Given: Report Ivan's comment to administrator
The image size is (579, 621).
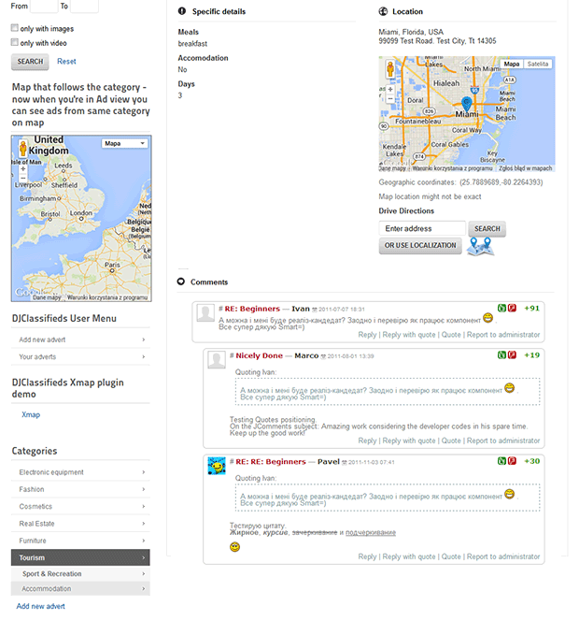Looking at the screenshot, I should click(x=503, y=335).
